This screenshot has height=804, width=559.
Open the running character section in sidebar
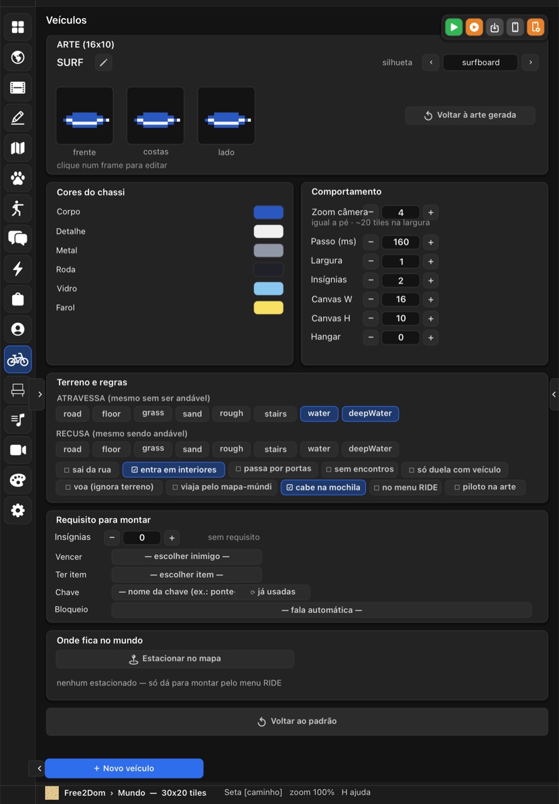[18, 208]
